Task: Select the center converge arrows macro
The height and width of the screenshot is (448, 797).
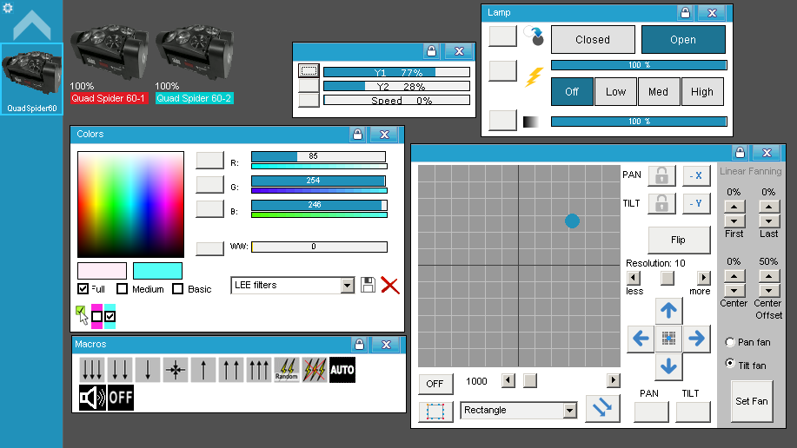Action: pyautogui.click(x=176, y=369)
